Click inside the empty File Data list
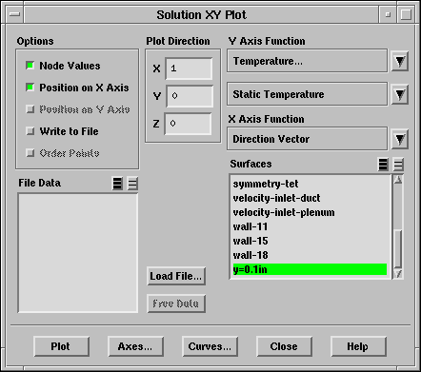 click(x=78, y=253)
